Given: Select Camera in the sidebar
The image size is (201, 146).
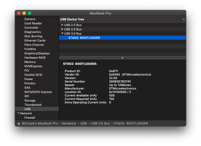Looking at the screenshot, I should 30,19.
